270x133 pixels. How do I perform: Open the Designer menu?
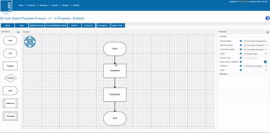(x=65, y=5)
